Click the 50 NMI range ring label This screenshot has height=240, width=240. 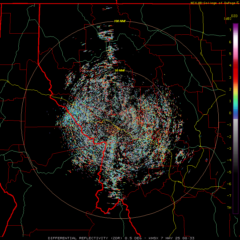pos(120,71)
